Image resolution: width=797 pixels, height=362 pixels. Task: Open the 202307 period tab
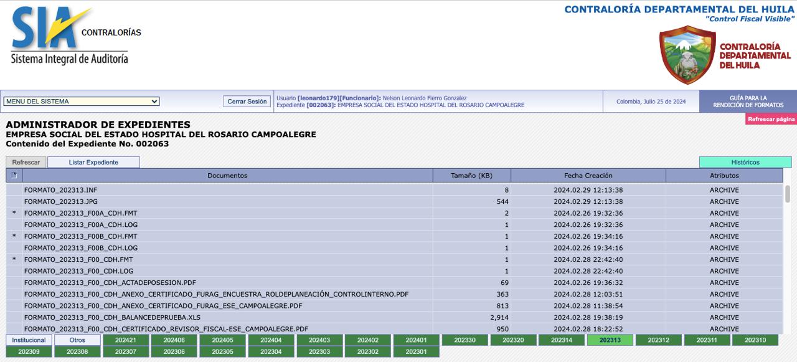point(126,352)
